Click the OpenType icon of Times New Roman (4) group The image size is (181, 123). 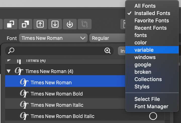(x=19, y=71)
